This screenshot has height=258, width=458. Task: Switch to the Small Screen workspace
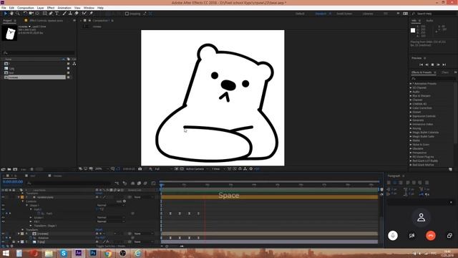(x=344, y=14)
